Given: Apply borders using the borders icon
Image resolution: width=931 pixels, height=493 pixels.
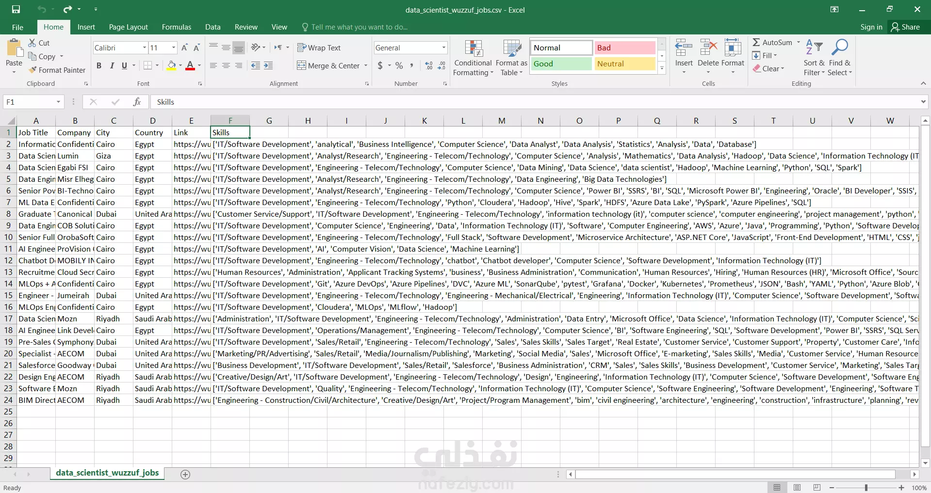Looking at the screenshot, I should pyautogui.click(x=148, y=65).
